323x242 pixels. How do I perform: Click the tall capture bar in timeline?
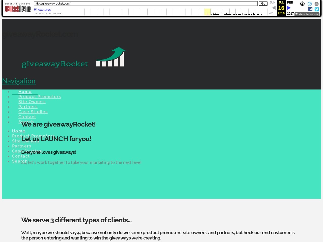click(x=235, y=12)
